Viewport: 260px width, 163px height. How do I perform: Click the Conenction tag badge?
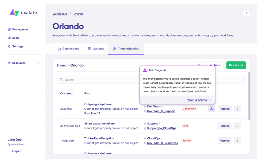189,109
